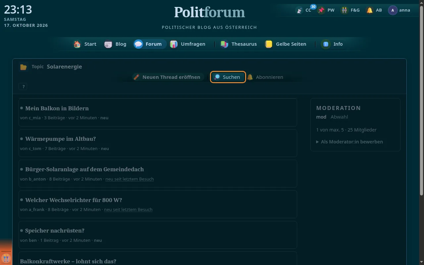
Task: Click '1 von max. 5 · 25 Mitglieder'
Action: (346, 130)
